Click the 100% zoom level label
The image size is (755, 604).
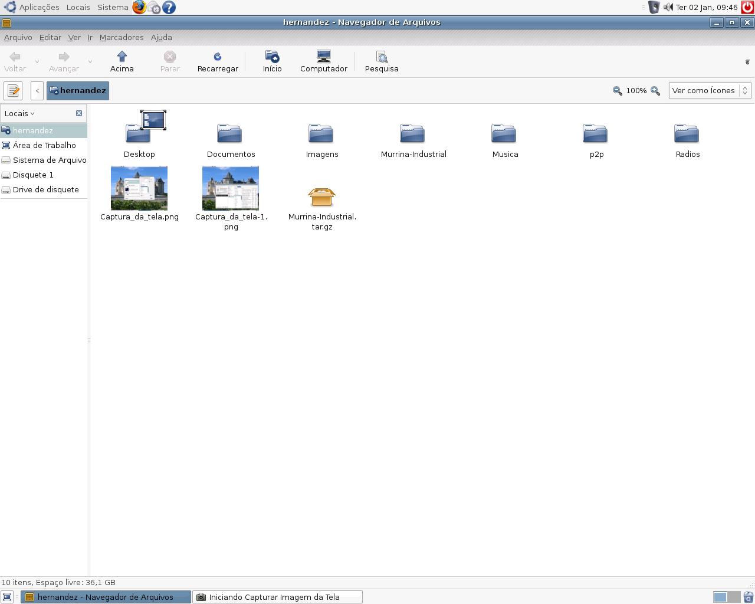[x=636, y=91]
